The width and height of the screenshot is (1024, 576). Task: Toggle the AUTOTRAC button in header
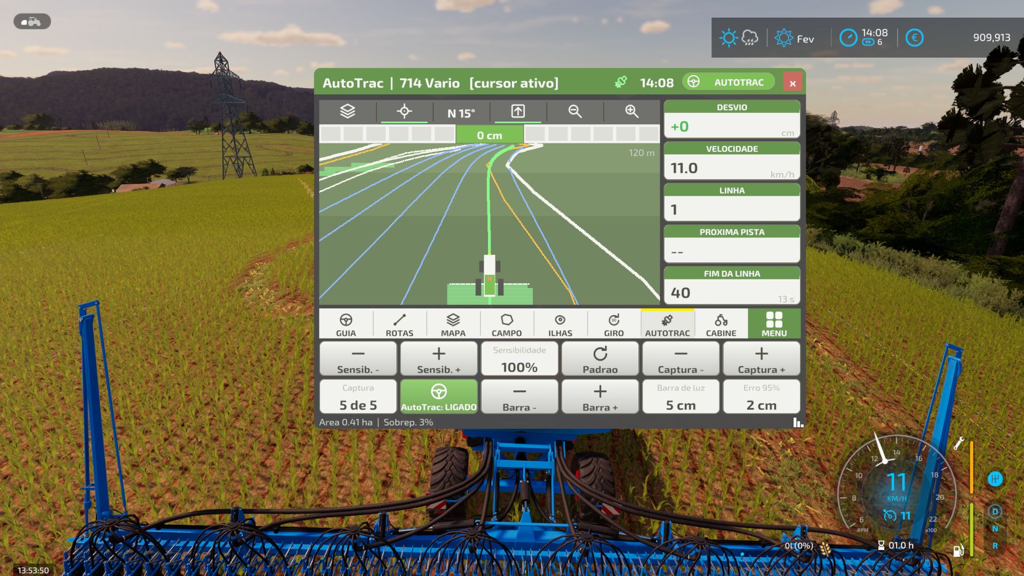click(x=729, y=82)
